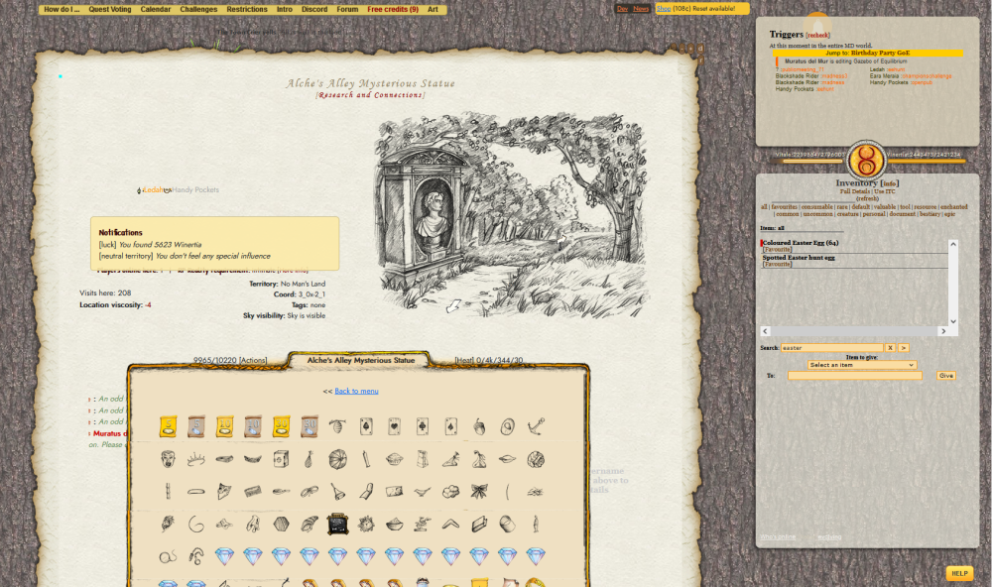The image size is (992, 587).
Task: Open the 'How do I...' menu
Action: pyautogui.click(x=62, y=9)
